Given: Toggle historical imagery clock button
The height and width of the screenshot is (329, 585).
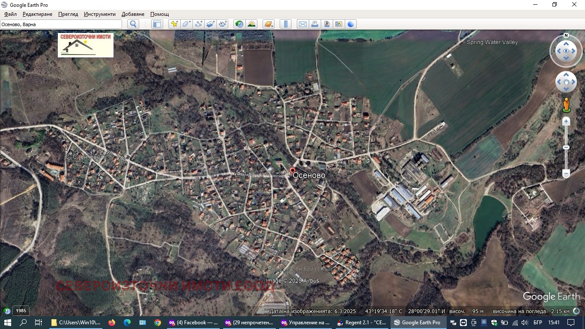Looking at the screenshot, I should click(x=239, y=24).
